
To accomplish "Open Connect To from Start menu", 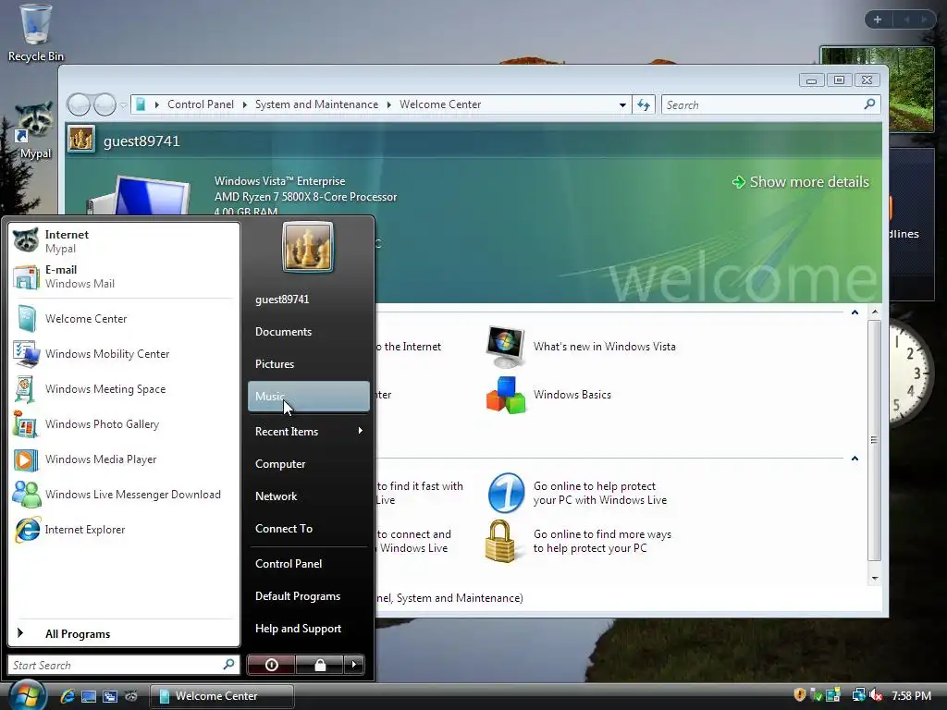I will [309, 528].
